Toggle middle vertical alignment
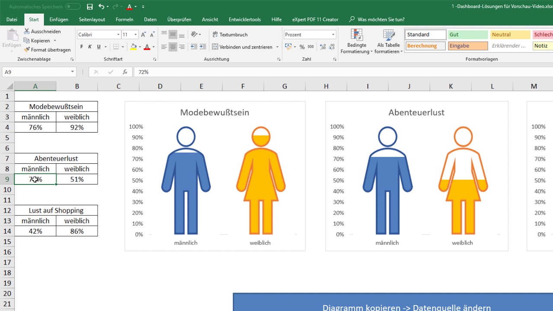Viewport: 553px width, 311px height. (173, 35)
